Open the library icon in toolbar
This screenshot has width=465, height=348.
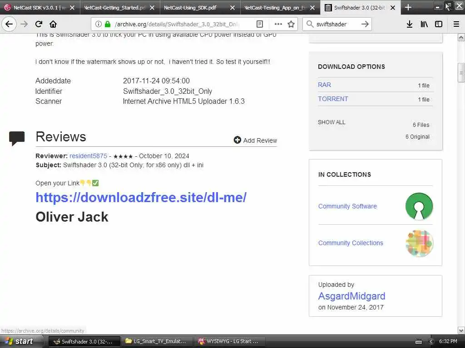click(424, 24)
